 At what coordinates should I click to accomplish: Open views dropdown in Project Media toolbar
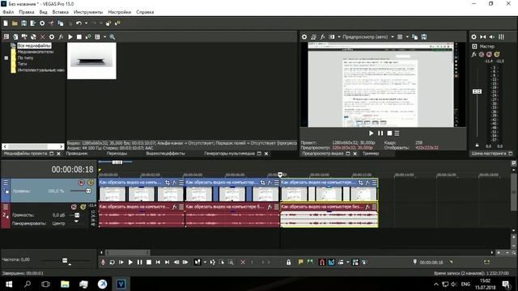pyautogui.click(x=104, y=37)
